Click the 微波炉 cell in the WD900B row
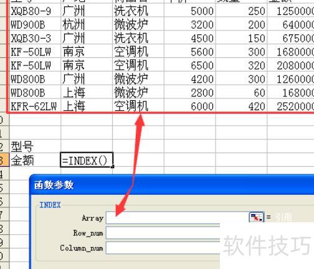Screen dimensions: 314x269 [138, 24]
